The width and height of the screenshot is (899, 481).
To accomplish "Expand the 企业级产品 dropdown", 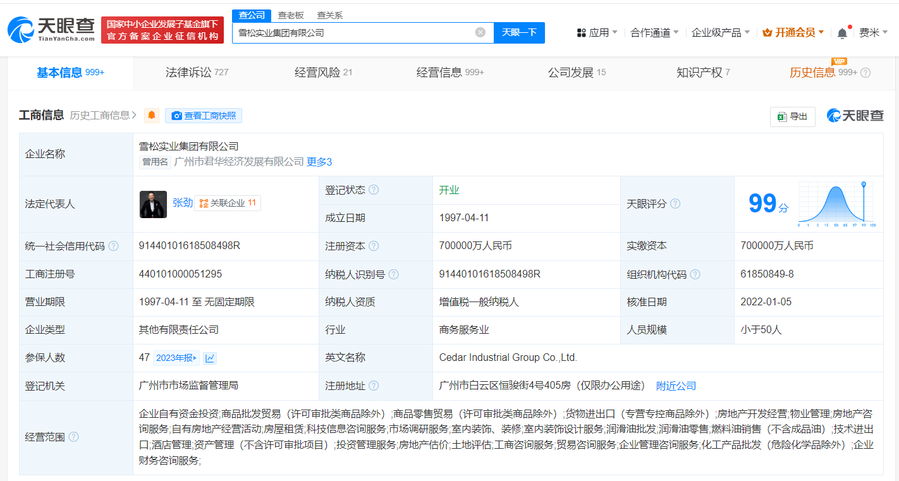I will [720, 32].
